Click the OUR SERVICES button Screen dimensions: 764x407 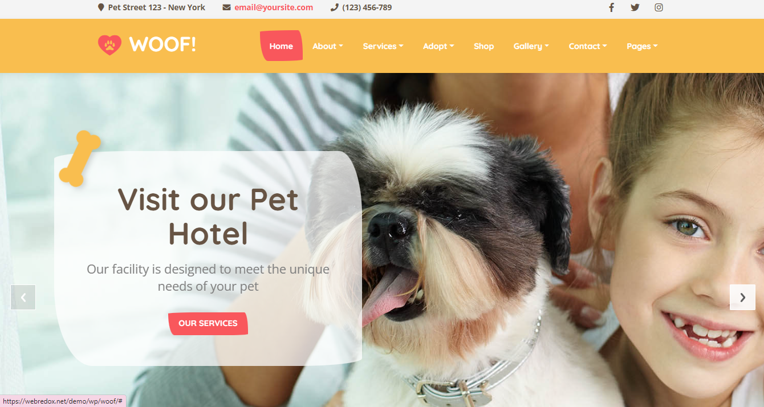208,323
